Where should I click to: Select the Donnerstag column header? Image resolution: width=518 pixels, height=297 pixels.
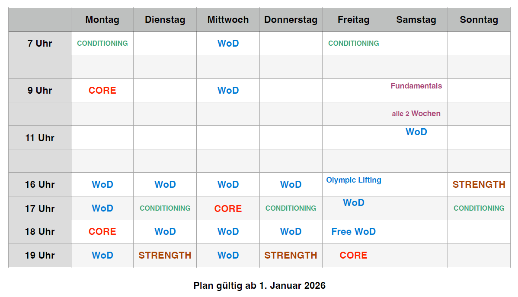[291, 19]
